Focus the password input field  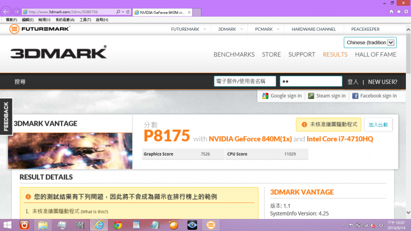coord(311,81)
